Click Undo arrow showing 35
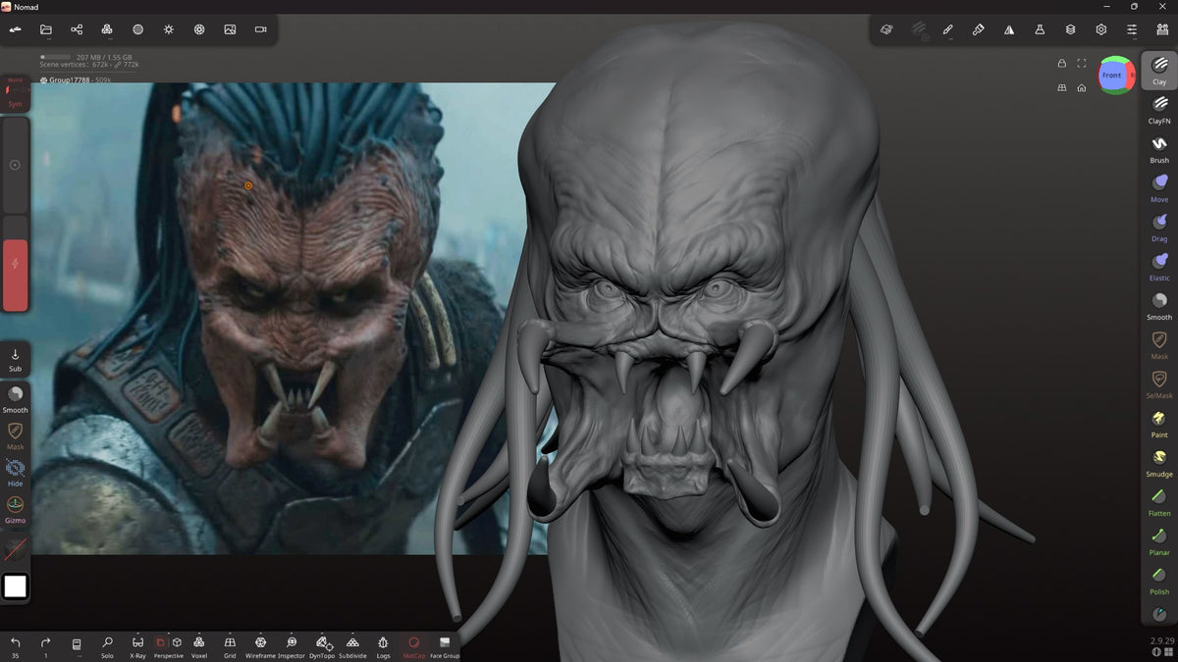Viewport: 1178px width, 662px height. [15, 646]
